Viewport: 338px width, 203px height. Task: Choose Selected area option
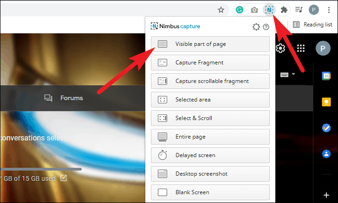[x=210, y=100]
